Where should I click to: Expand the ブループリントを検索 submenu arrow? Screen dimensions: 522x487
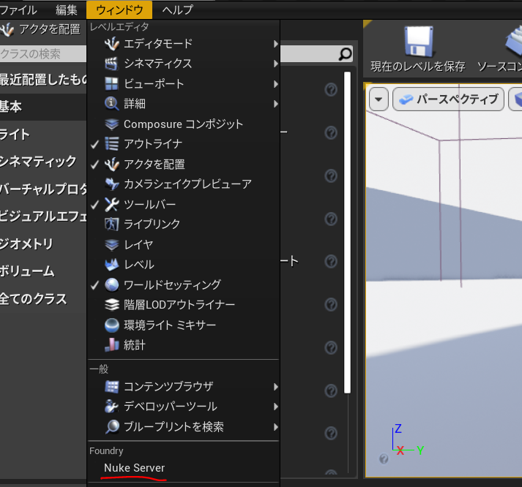(x=276, y=427)
